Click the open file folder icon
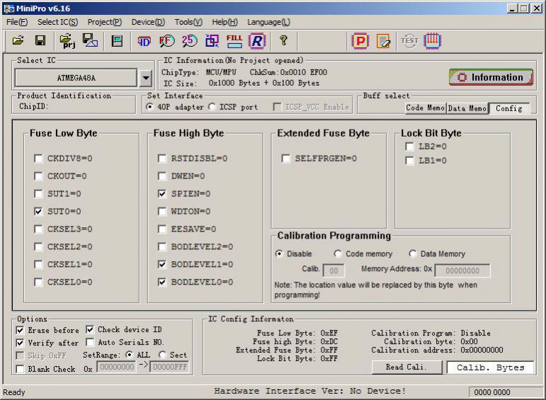Image resolution: width=546 pixels, height=400 pixels. pyautogui.click(x=18, y=41)
